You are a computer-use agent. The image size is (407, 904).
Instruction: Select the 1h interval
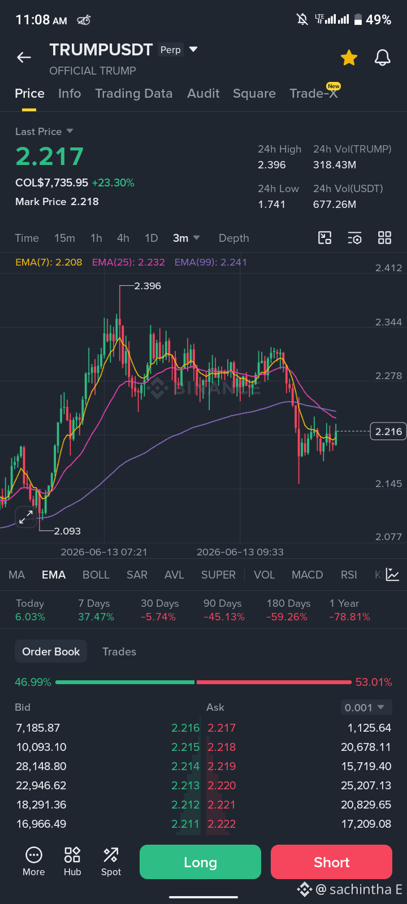tap(96, 238)
